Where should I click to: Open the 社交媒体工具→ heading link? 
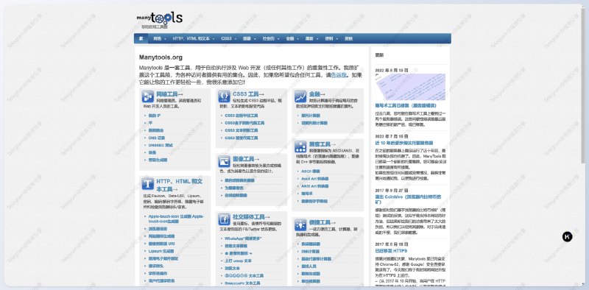coord(251,217)
